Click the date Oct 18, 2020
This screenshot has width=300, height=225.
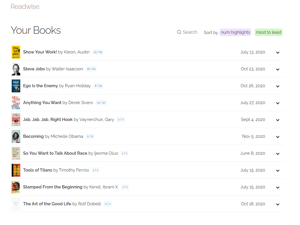pos(253,204)
